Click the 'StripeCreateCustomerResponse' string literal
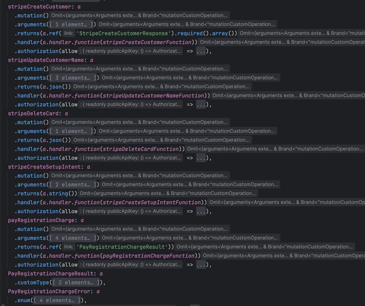This screenshot has width=365, height=306. [123, 34]
